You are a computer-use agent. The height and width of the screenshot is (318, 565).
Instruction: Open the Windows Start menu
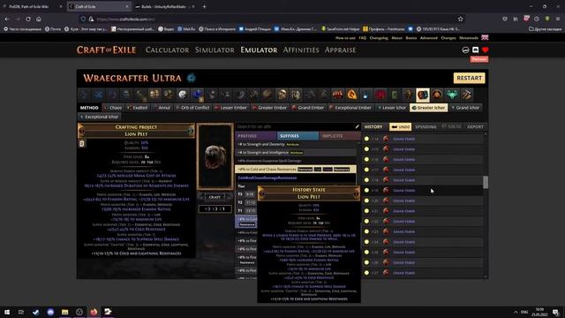(x=7, y=312)
